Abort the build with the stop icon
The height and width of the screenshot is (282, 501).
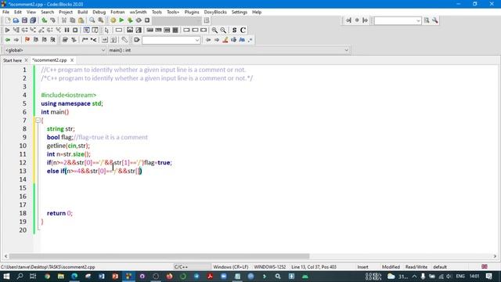coord(147,20)
